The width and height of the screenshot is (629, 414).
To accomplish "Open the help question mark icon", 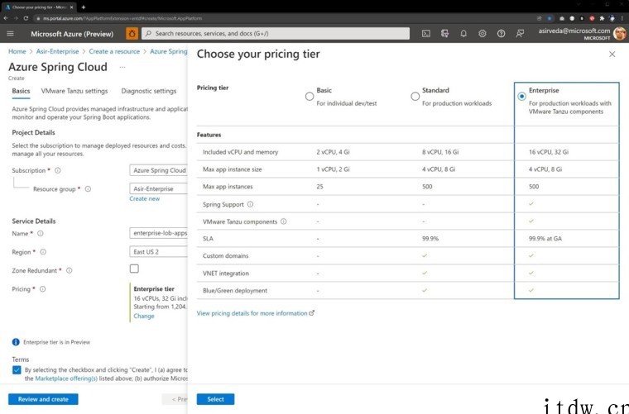I will [501, 34].
